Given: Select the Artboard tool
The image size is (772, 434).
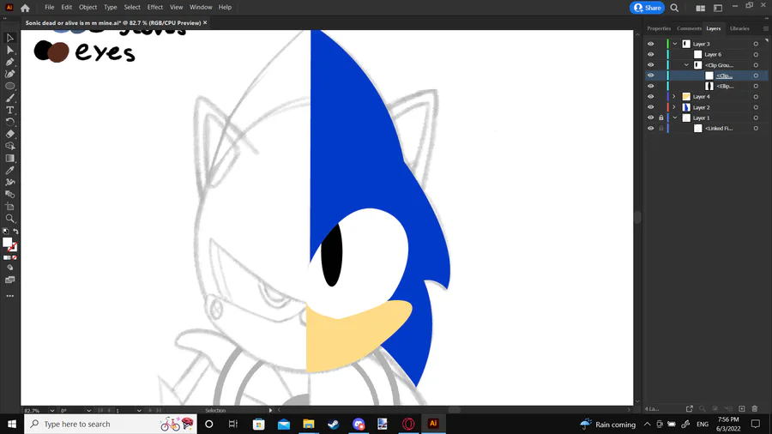Looking at the screenshot, I should click(9, 206).
